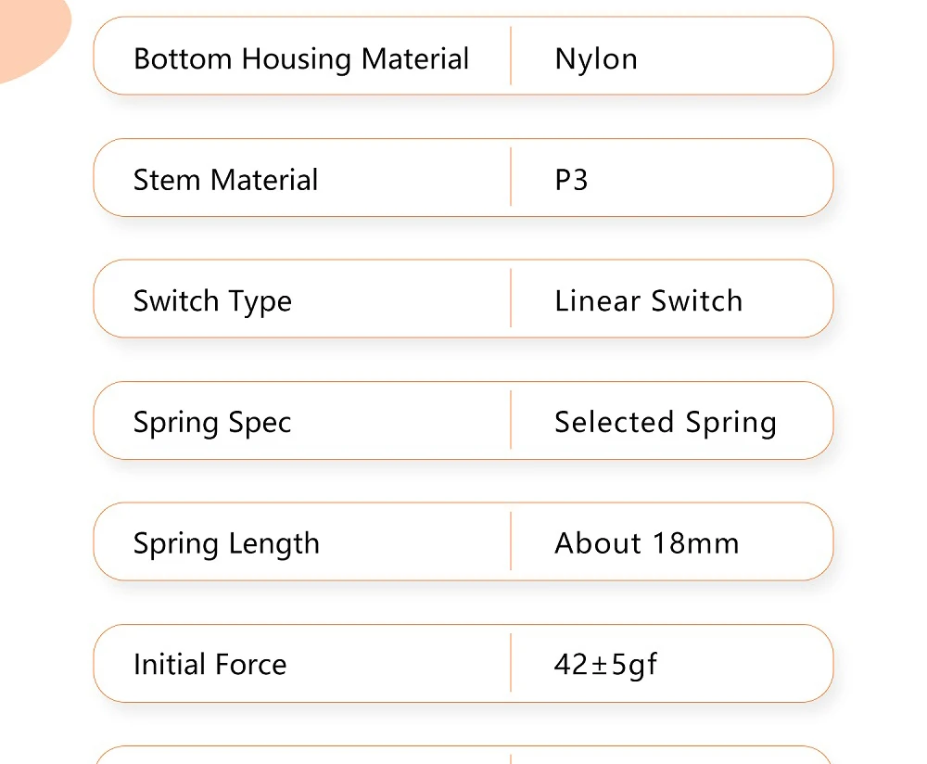Select the About 18mm value
This screenshot has height=764, width=927.
point(647,543)
